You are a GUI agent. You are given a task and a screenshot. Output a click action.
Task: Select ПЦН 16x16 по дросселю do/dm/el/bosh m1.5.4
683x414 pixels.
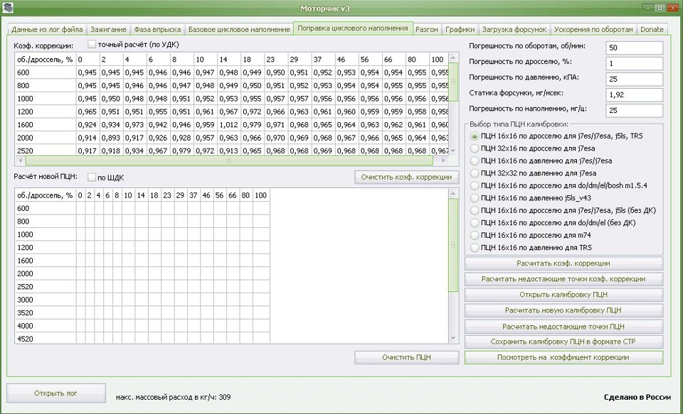[475, 185]
